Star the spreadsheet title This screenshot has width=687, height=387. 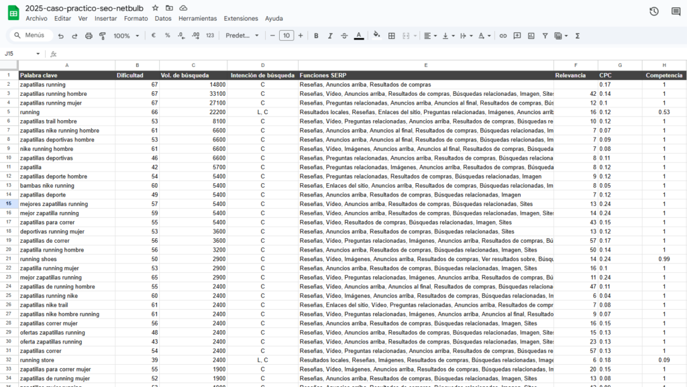(155, 8)
